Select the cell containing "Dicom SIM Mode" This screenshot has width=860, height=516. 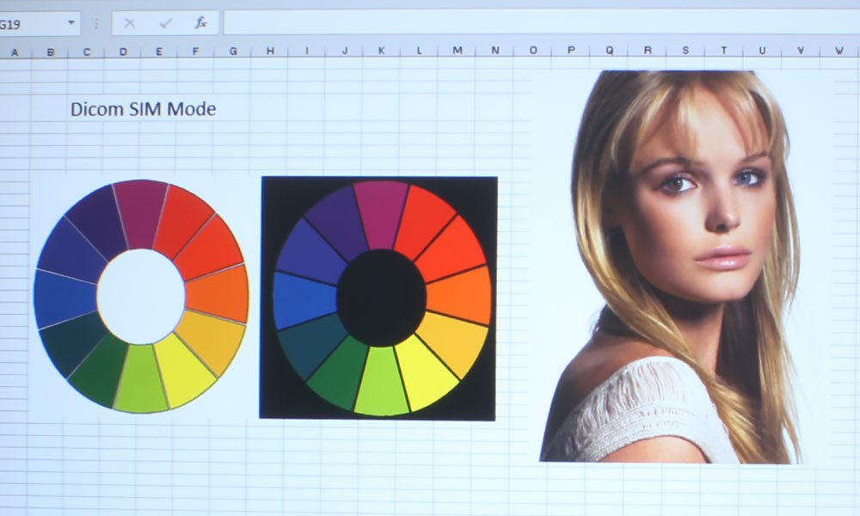pyautogui.click(x=143, y=109)
